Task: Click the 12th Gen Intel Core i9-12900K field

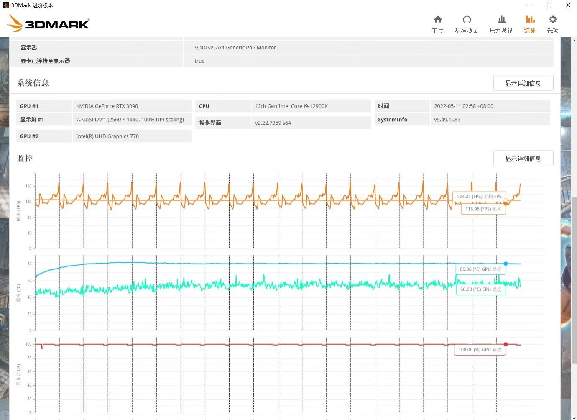Action: 311,106
